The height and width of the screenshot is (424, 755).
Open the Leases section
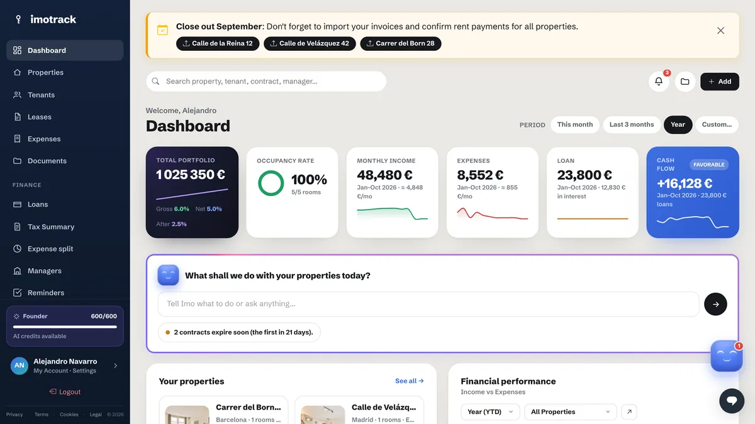click(65, 117)
